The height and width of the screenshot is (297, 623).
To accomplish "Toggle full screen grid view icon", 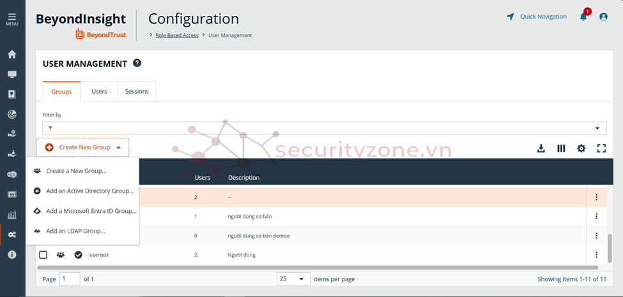I will point(601,148).
